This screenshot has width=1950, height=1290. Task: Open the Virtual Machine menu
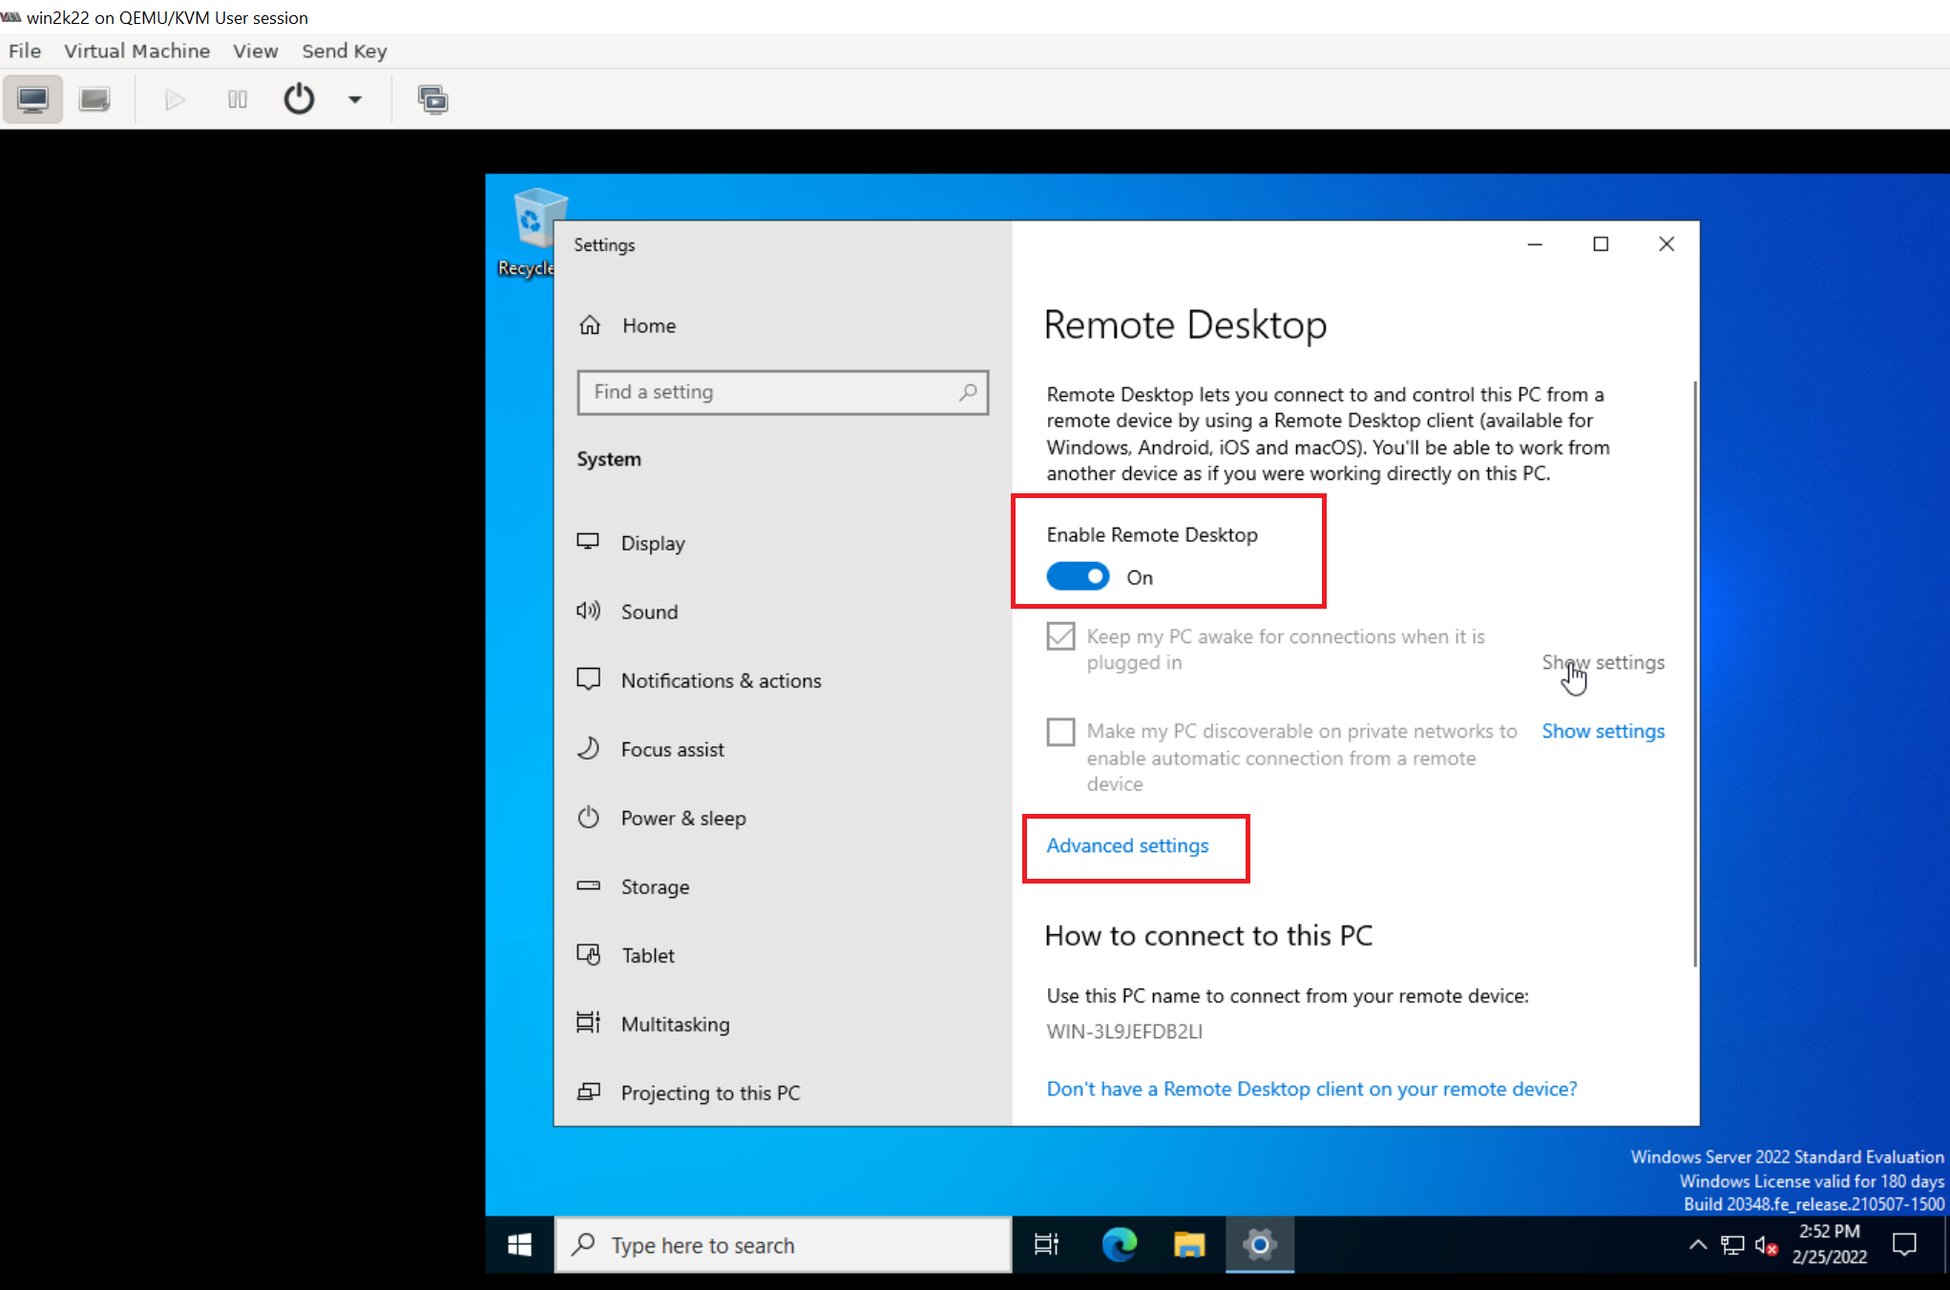(136, 51)
